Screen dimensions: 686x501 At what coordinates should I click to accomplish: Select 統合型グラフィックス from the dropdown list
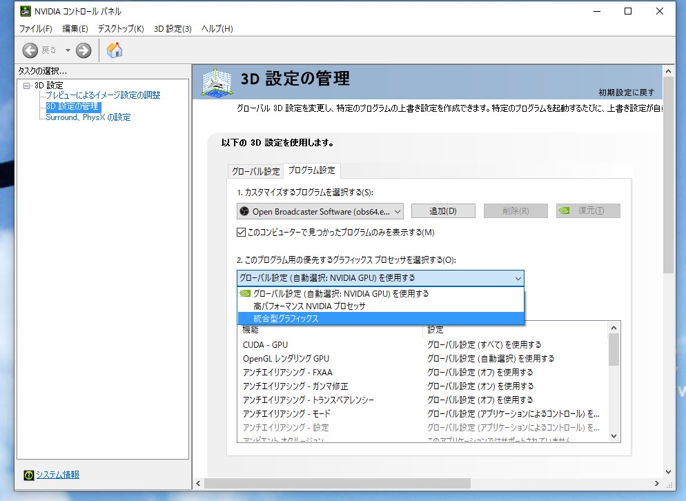click(286, 318)
